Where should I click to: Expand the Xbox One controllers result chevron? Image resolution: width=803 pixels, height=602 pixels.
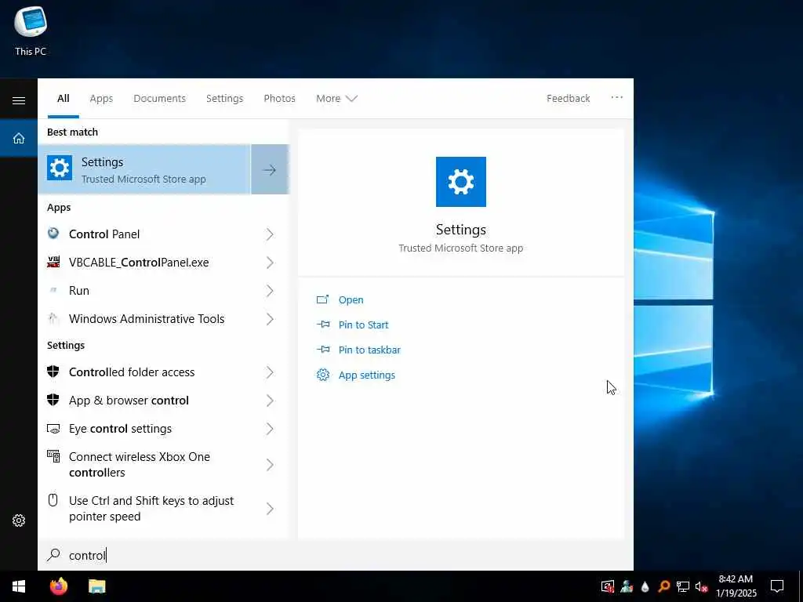click(x=270, y=464)
